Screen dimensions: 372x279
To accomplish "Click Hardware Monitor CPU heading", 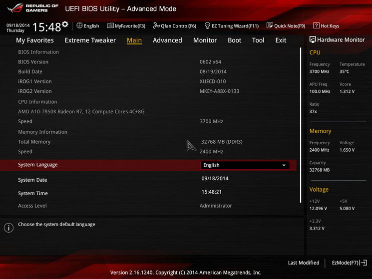I will pyautogui.click(x=315, y=52).
